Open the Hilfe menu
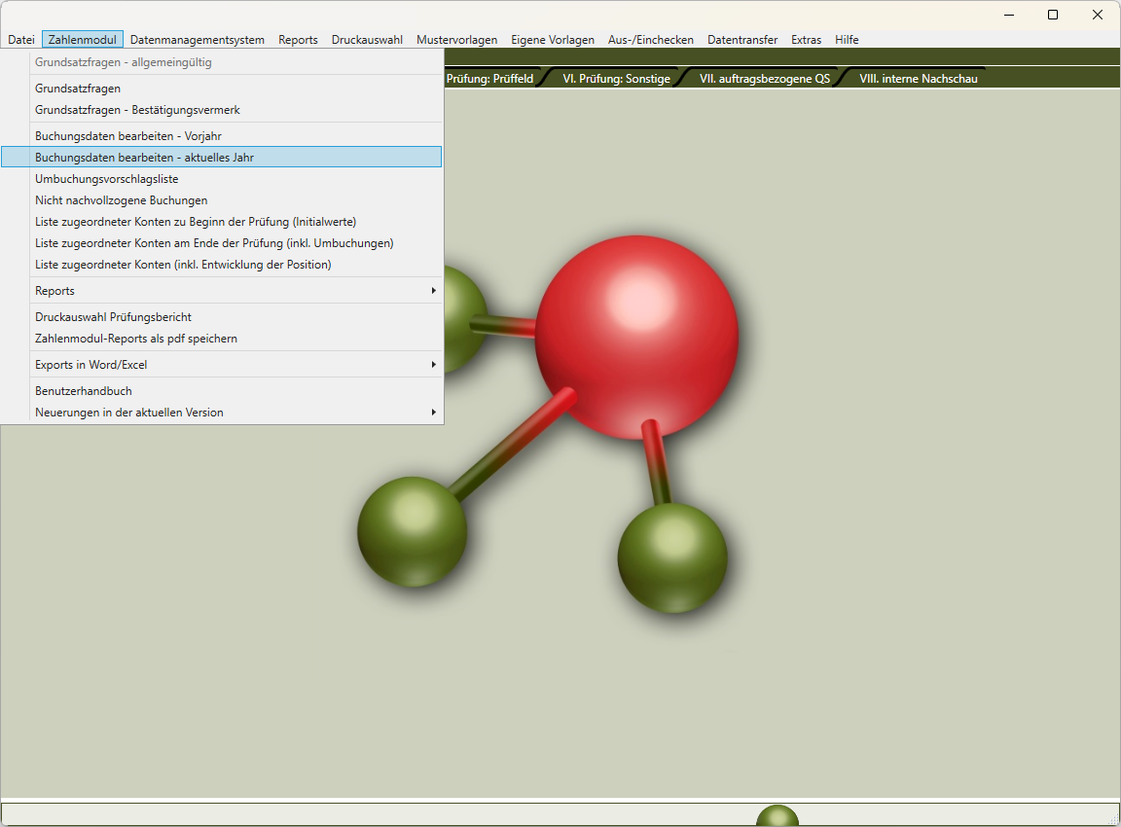Image resolution: width=1121 pixels, height=827 pixels. [x=847, y=40]
